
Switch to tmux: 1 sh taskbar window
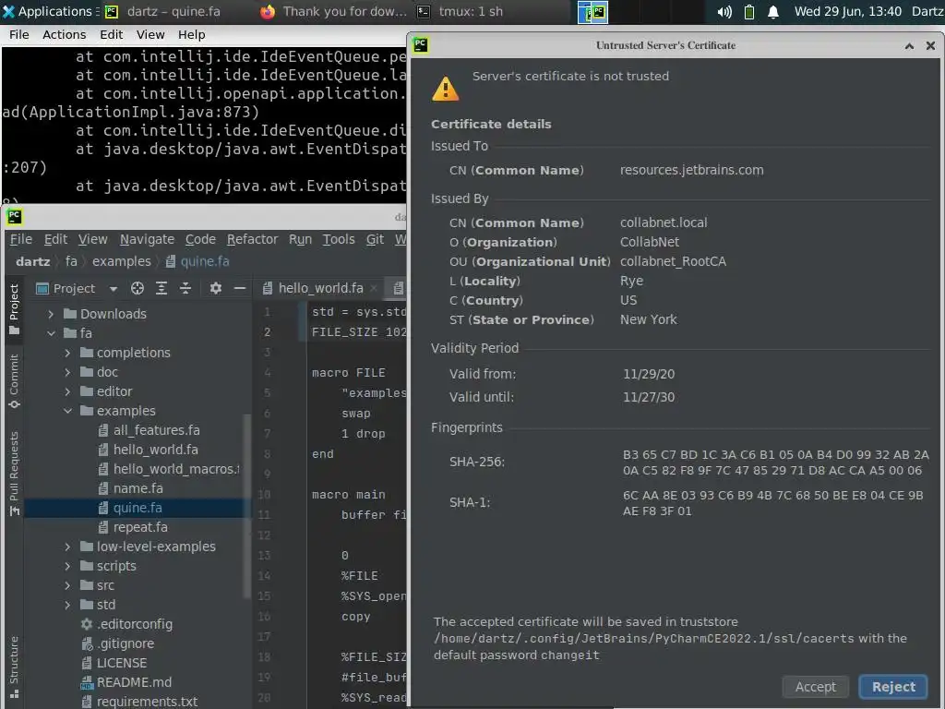[x=461, y=11]
